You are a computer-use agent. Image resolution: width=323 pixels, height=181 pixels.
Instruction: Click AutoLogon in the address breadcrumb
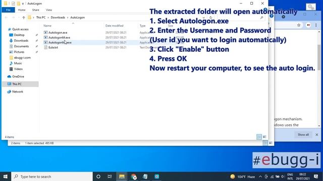77,18
